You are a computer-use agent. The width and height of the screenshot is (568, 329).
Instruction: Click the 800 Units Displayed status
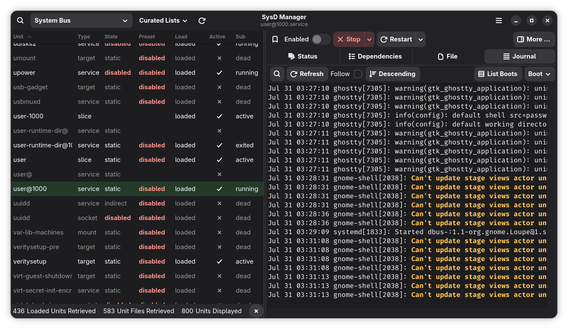[x=211, y=311]
